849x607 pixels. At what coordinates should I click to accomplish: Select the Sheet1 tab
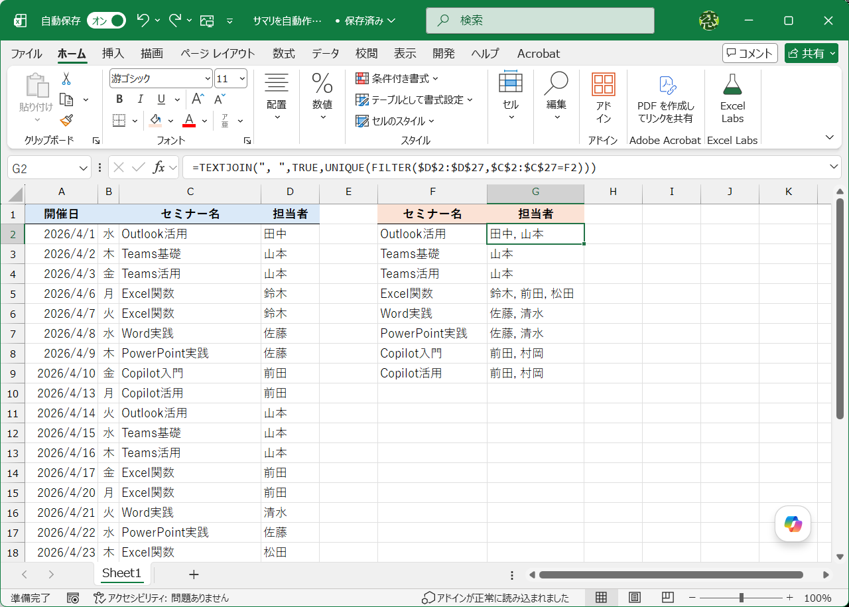(x=122, y=574)
